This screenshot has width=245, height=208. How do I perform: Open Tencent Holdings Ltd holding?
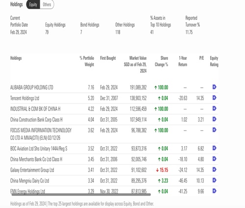coord(24,98)
